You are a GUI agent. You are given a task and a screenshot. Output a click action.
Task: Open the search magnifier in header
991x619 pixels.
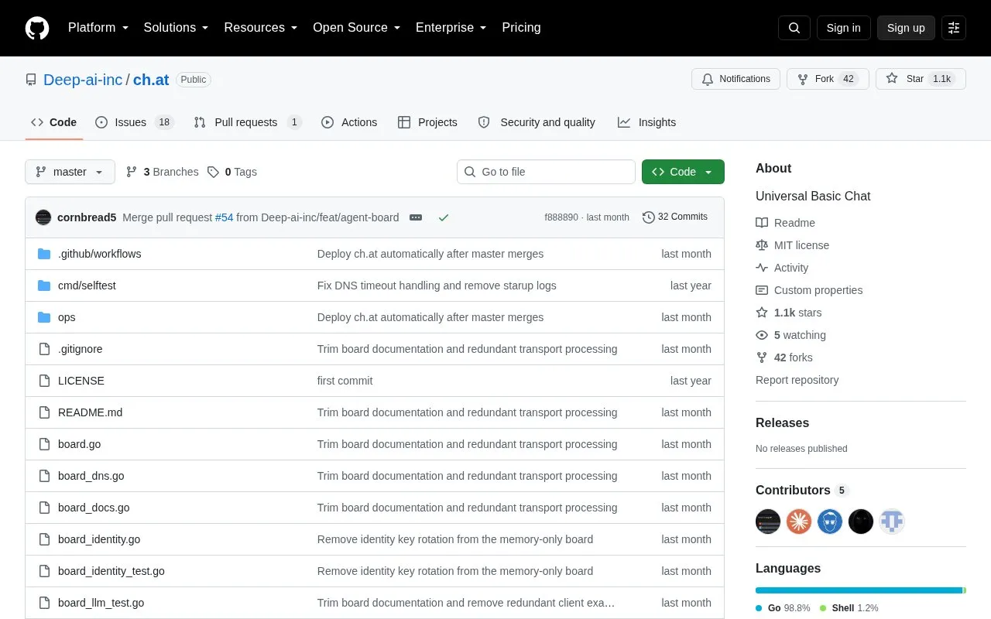[794, 28]
